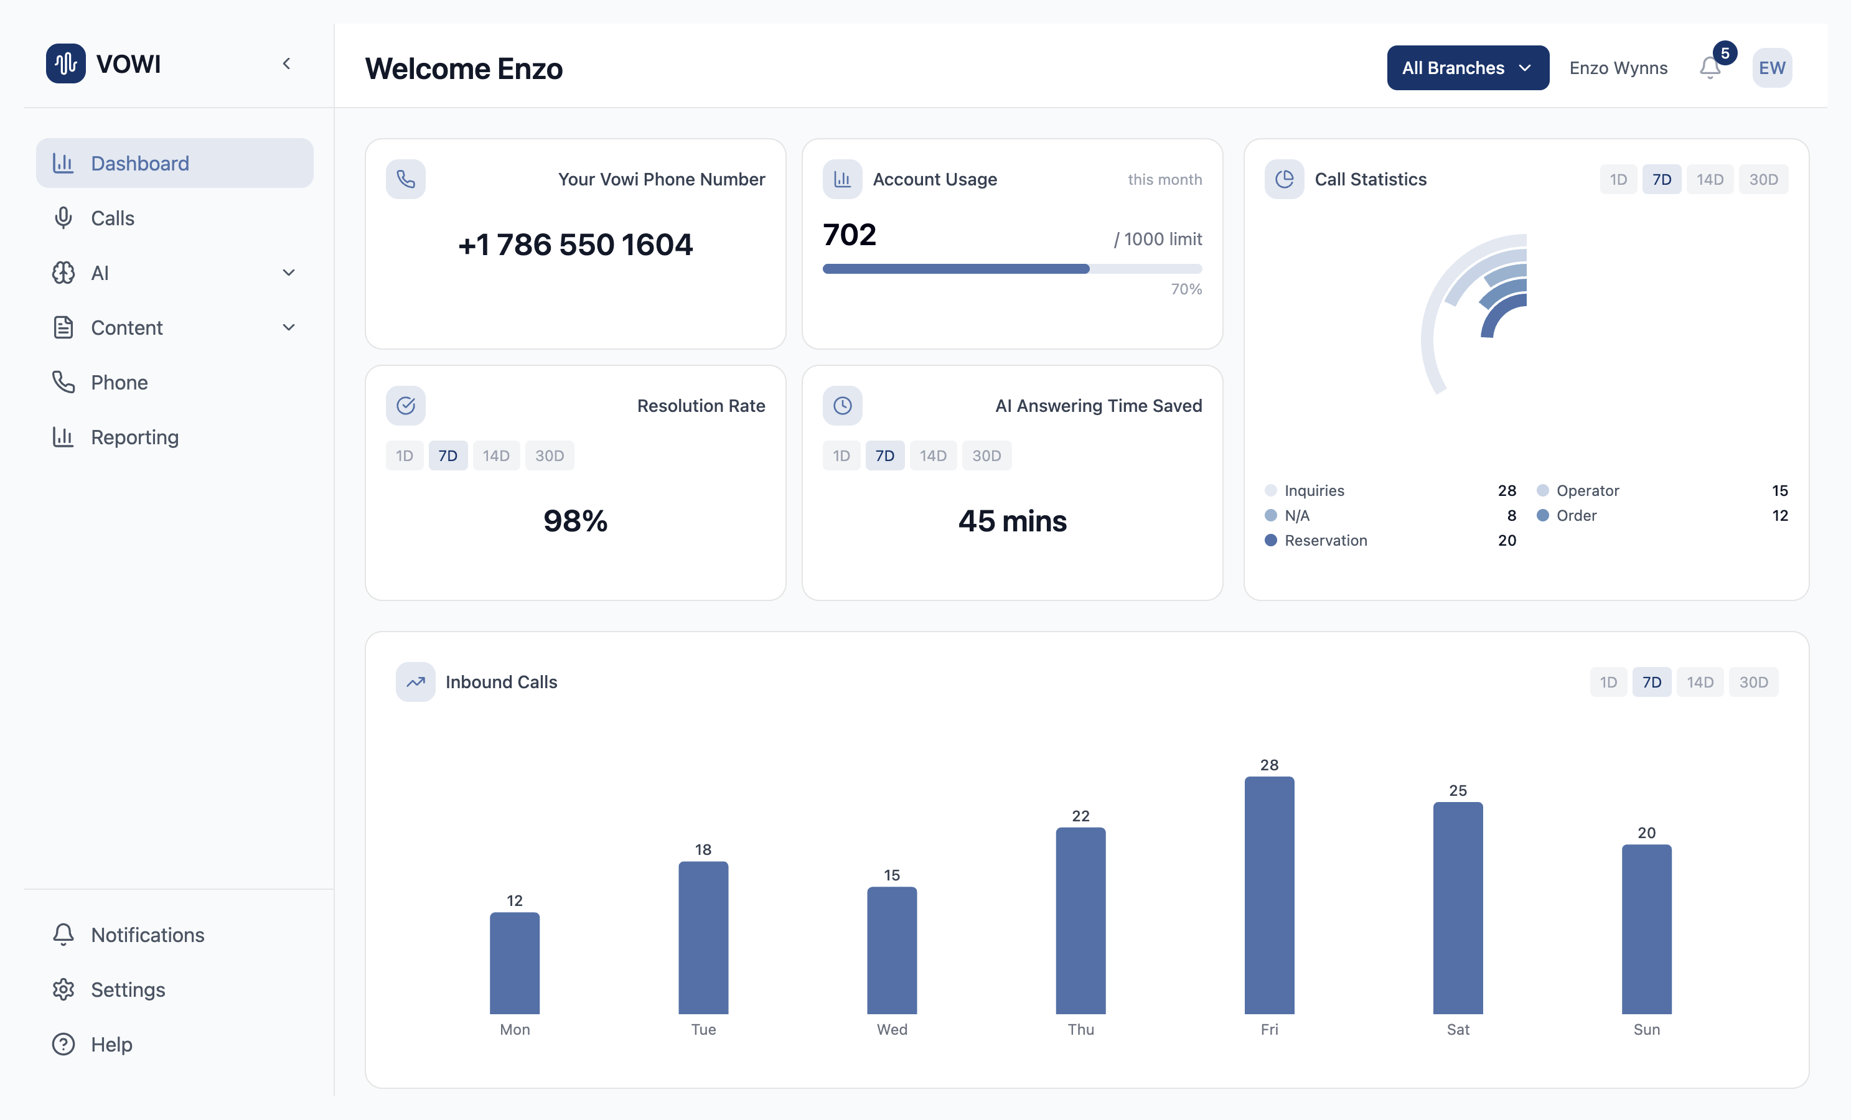Open the Phone section in the sidebar
Viewport: 1851px width, 1120px height.
119,381
